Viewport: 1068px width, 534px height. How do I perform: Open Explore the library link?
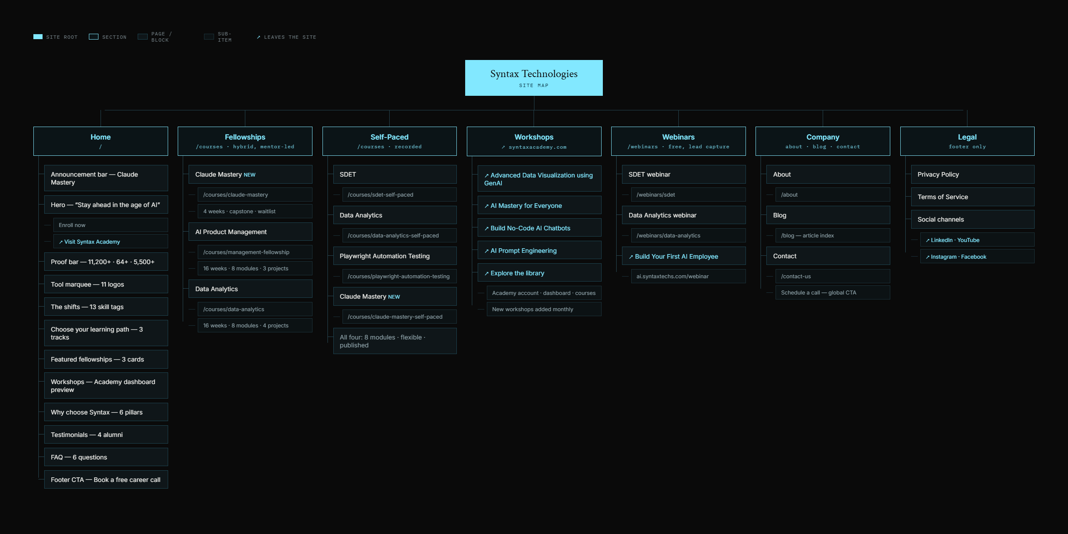point(539,273)
